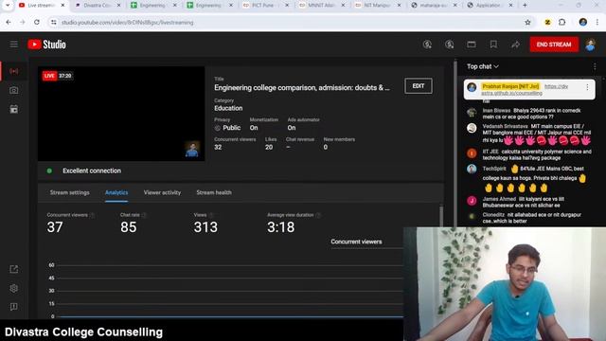The height and width of the screenshot is (341, 606).
Task: Click the send feedback icon in sidebar
Action: click(x=14, y=307)
